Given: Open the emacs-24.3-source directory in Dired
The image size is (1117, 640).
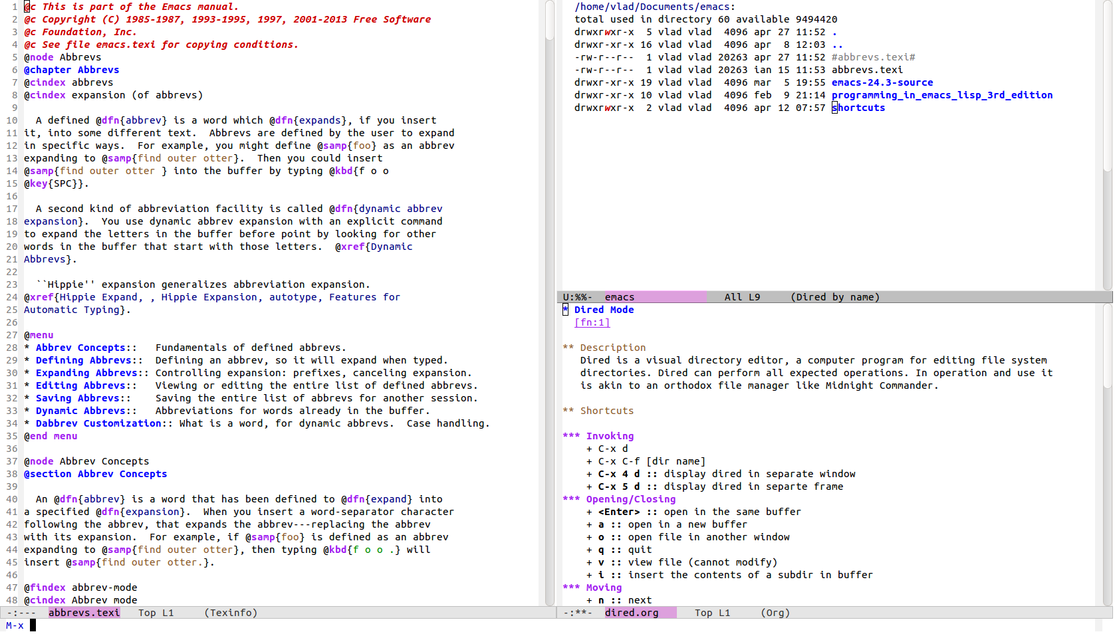Looking at the screenshot, I should coord(882,82).
